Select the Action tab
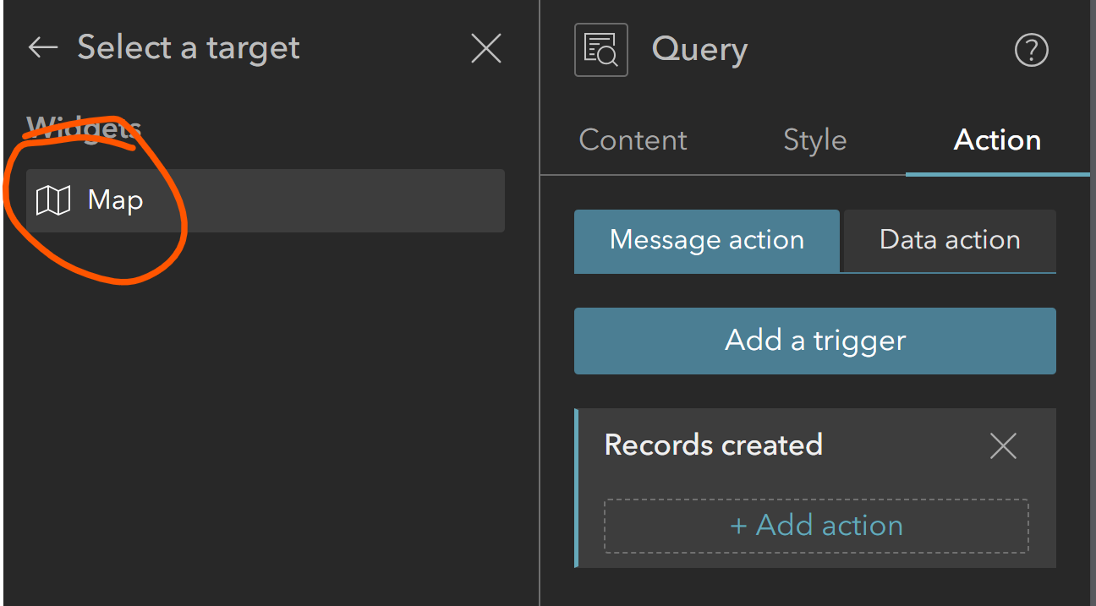The width and height of the screenshot is (1096, 606). [997, 139]
